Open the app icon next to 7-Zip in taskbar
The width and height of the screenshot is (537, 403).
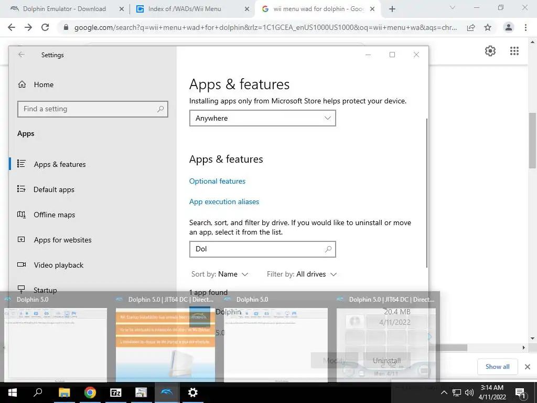[141, 393]
